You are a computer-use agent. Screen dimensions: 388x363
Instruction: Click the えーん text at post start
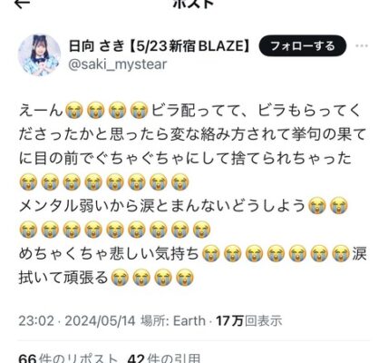[x=41, y=110]
